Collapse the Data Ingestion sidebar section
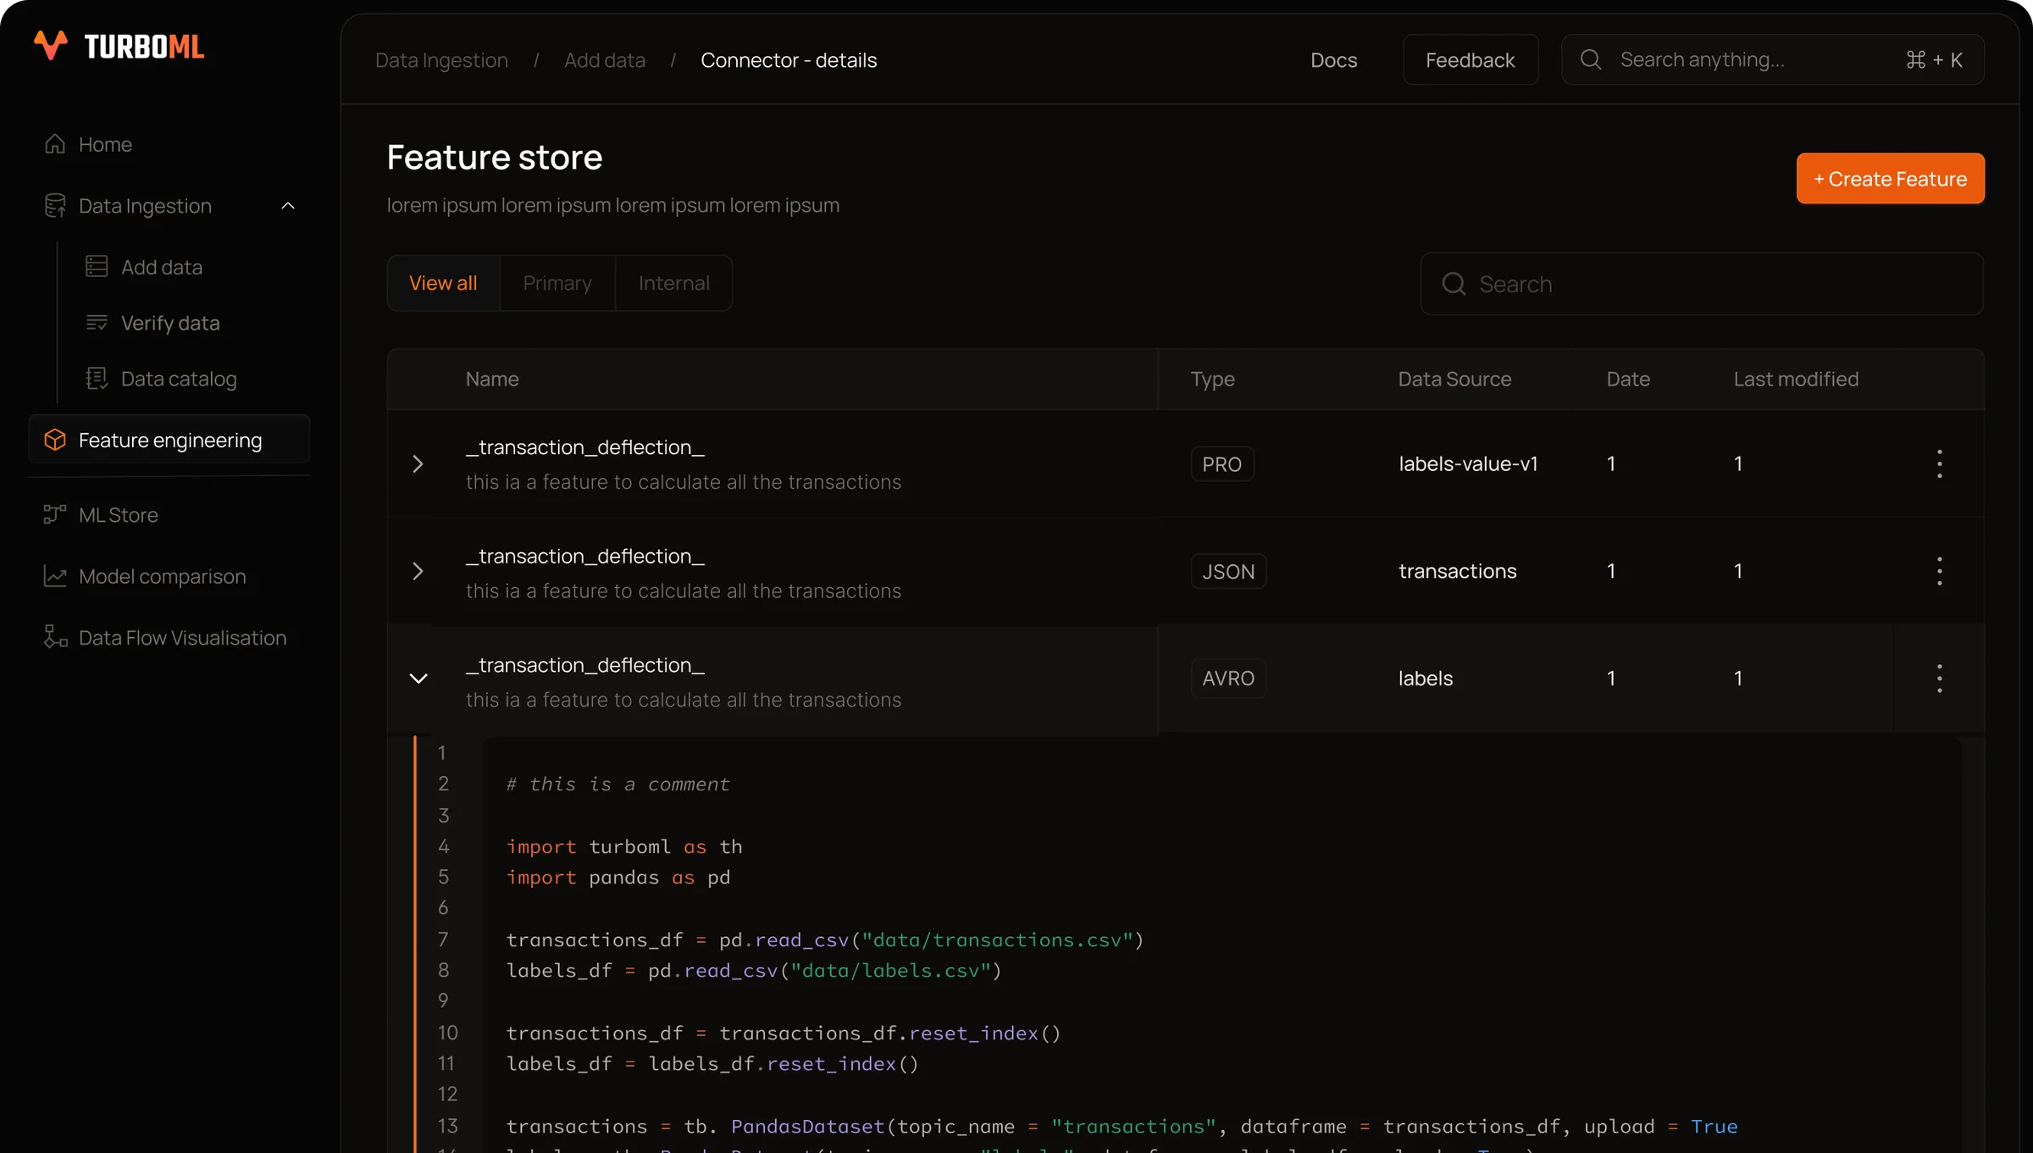Screen dimensions: 2033x1153 coord(288,206)
